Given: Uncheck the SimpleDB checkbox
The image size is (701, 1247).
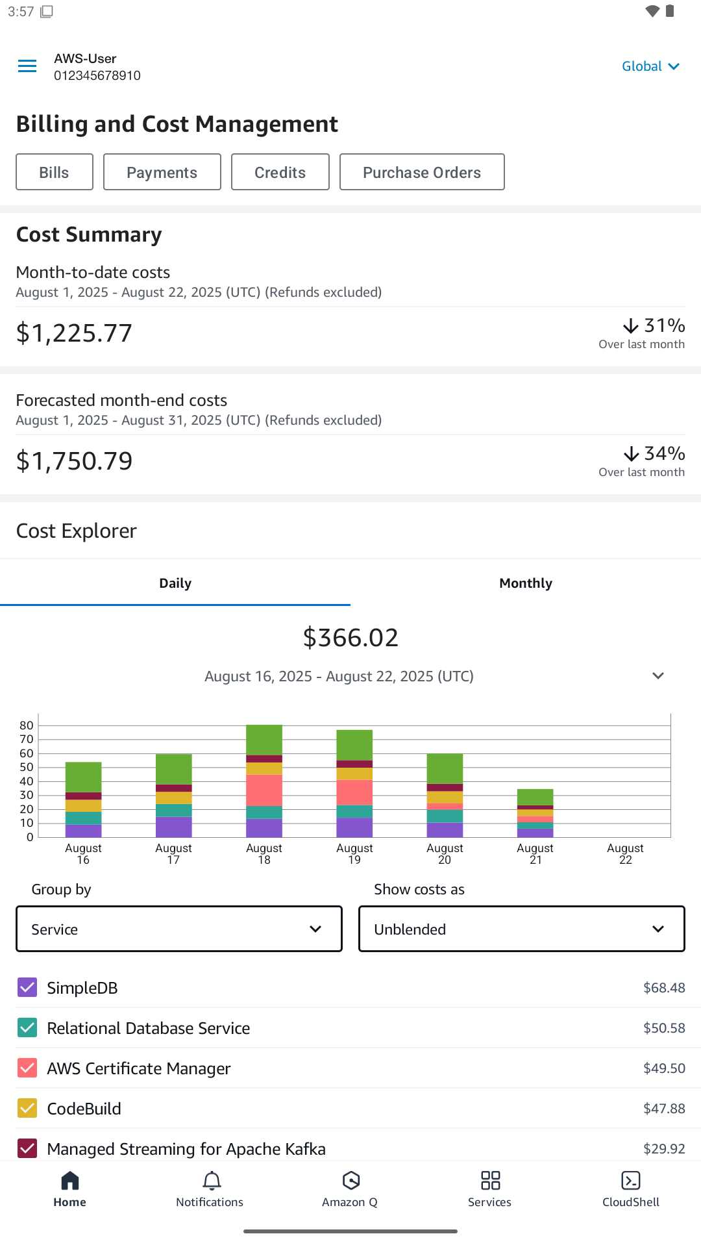Looking at the screenshot, I should click(27, 988).
